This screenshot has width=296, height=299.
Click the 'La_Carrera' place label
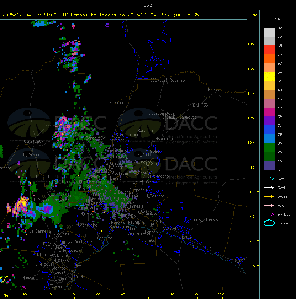[40, 231]
